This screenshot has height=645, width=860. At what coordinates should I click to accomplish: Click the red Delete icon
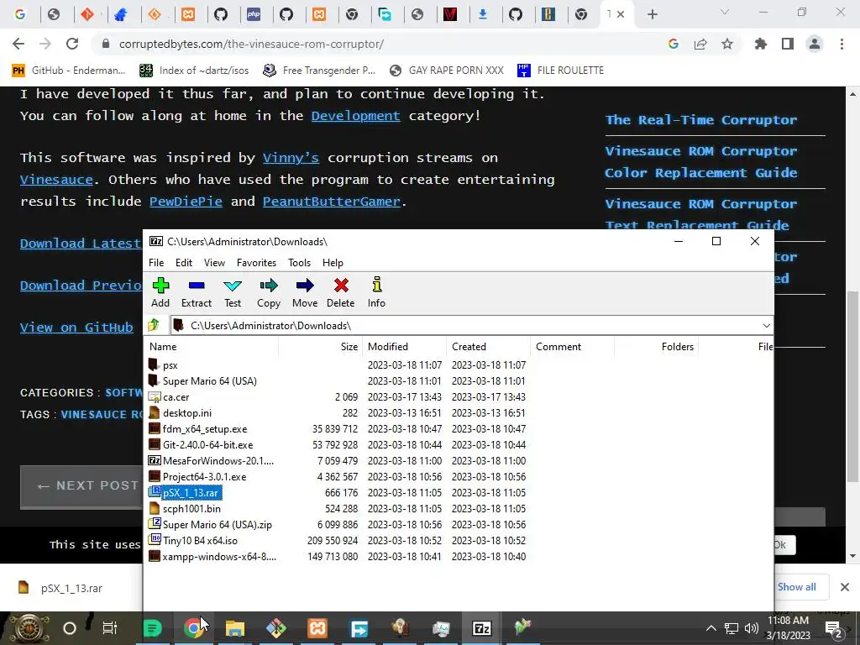(341, 293)
